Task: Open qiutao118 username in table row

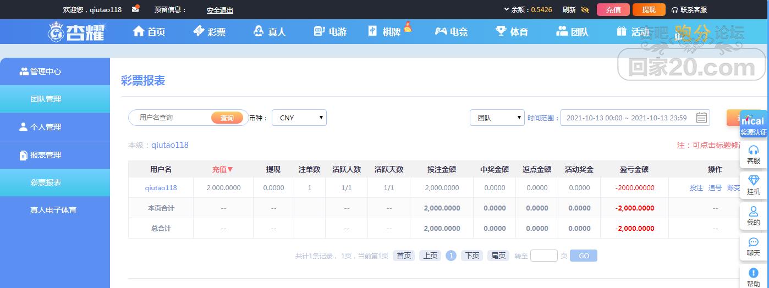Action: coord(161,187)
